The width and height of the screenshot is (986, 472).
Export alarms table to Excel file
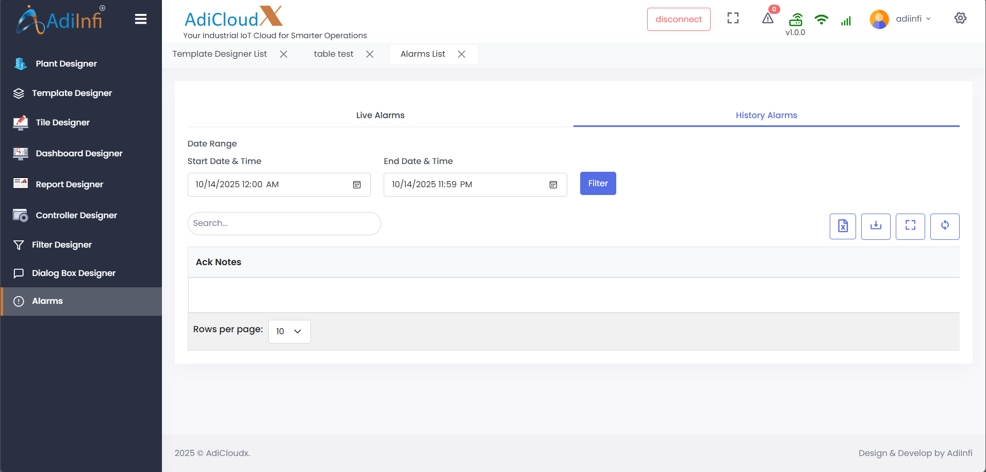[843, 226]
